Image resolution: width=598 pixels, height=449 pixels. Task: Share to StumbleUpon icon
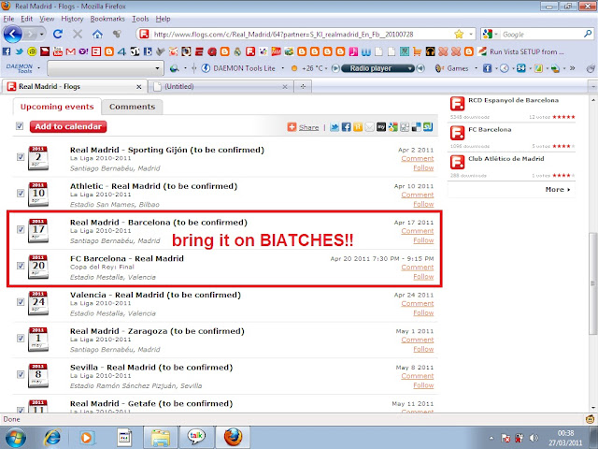pyautogui.click(x=428, y=127)
